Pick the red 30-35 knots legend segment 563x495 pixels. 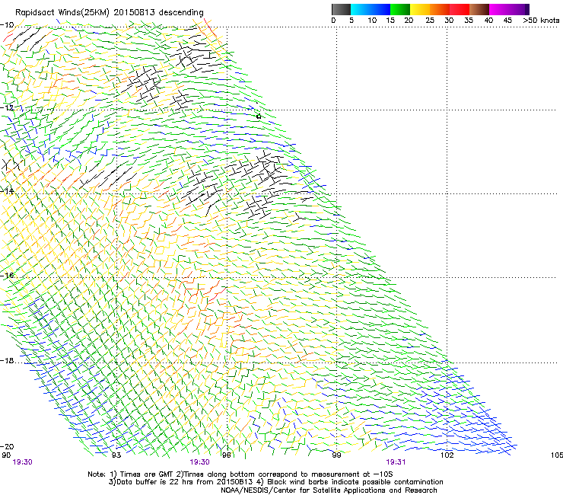460,9
